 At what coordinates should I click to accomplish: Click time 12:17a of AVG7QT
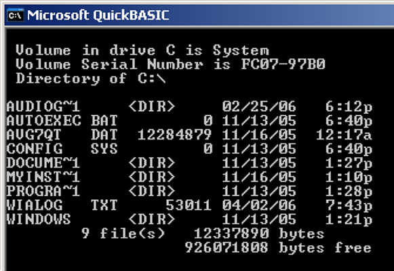point(344,135)
